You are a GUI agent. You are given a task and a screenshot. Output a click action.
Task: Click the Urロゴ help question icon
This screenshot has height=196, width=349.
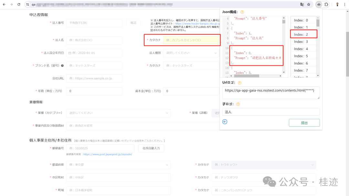point(239,83)
